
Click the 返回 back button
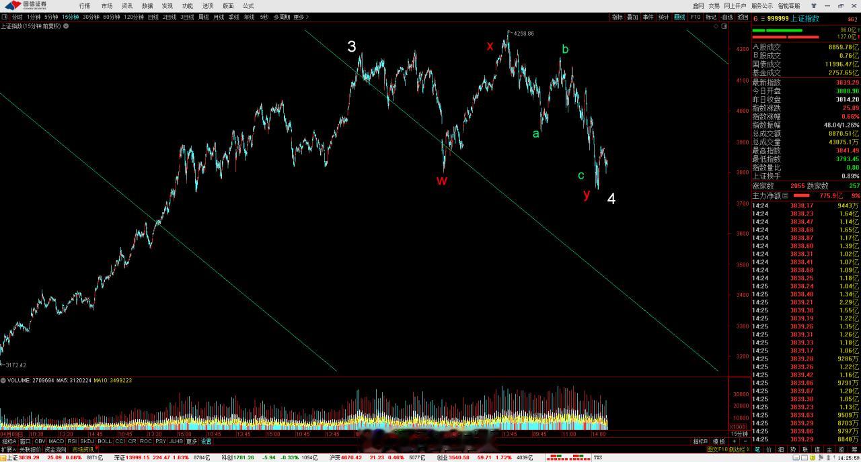pos(743,17)
